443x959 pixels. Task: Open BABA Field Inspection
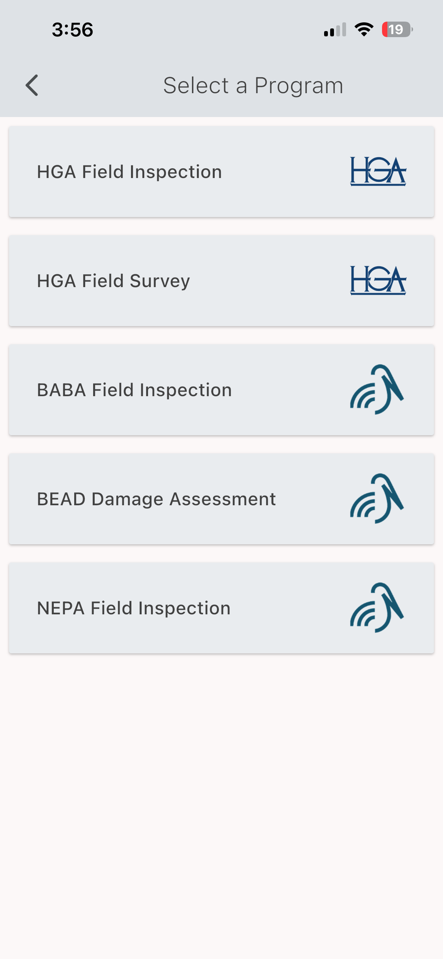click(x=221, y=390)
